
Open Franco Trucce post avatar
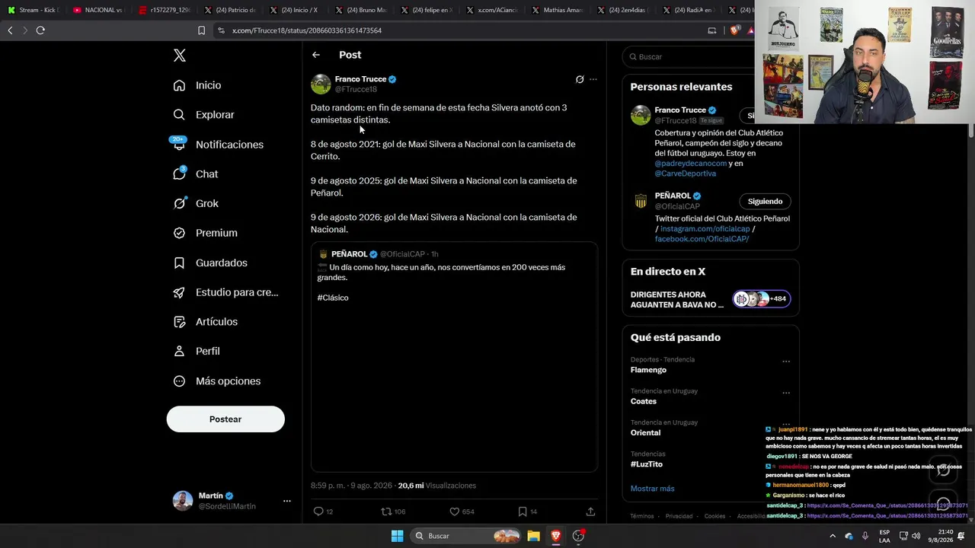tap(321, 84)
